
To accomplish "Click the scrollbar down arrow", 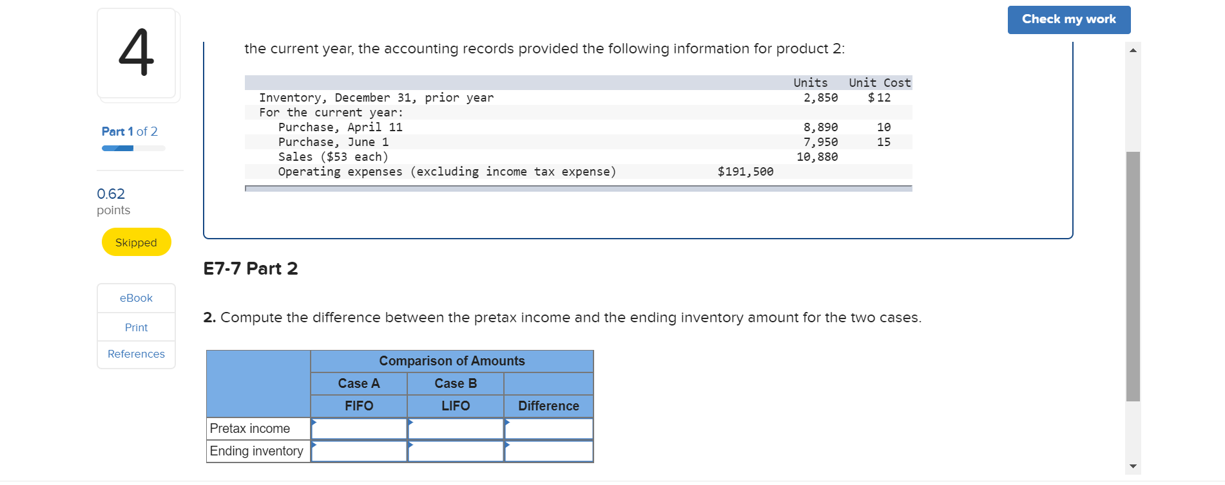I will point(1134,464).
